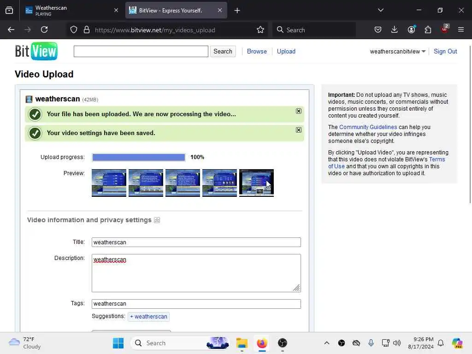Open OBS Studio from the taskbar
The width and height of the screenshot is (472, 354).
[283, 343]
